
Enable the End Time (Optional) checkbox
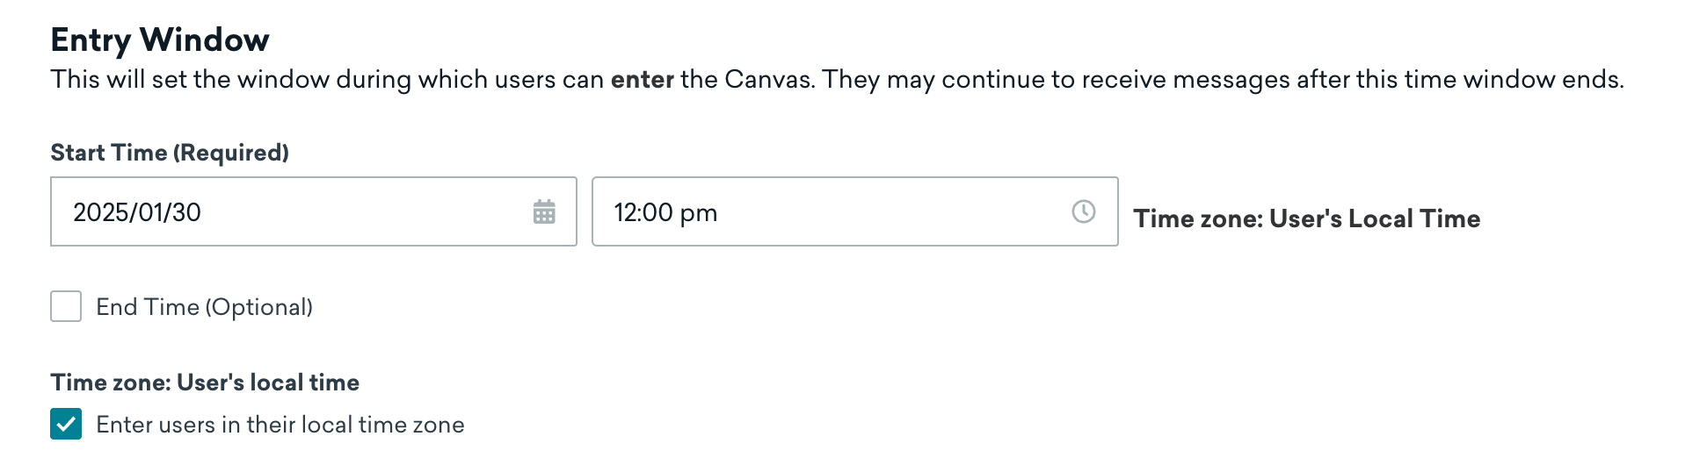pos(66,306)
